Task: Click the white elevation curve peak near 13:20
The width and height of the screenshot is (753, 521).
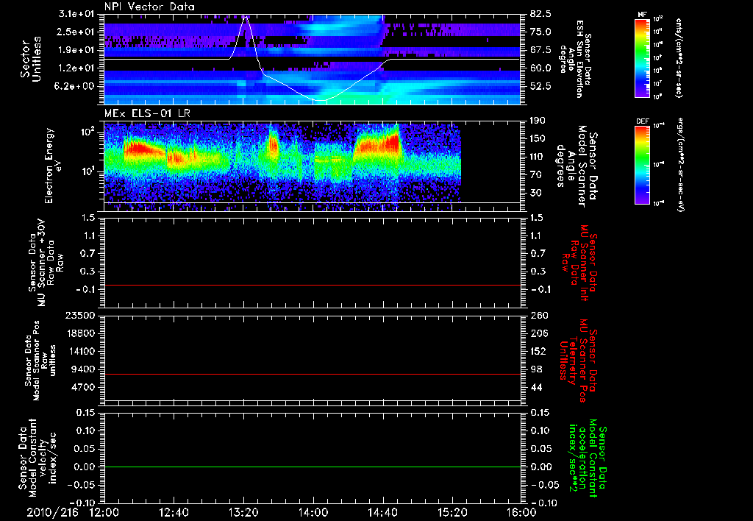Action: coord(246,18)
